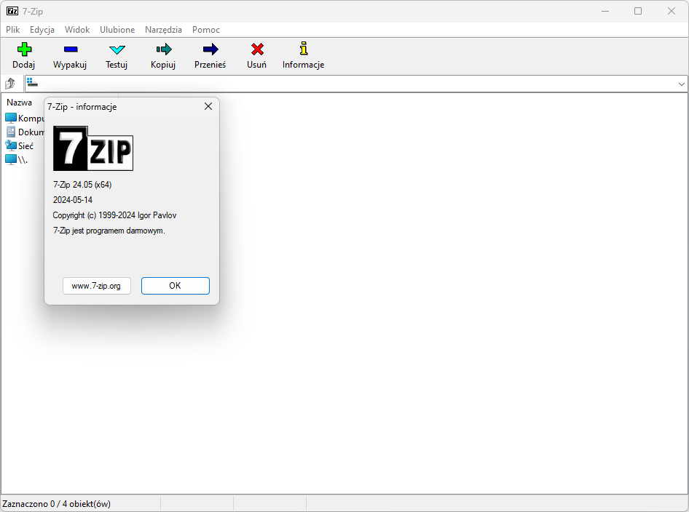
Task: Close the 7-Zip informacje dialog
Action: coord(208,107)
